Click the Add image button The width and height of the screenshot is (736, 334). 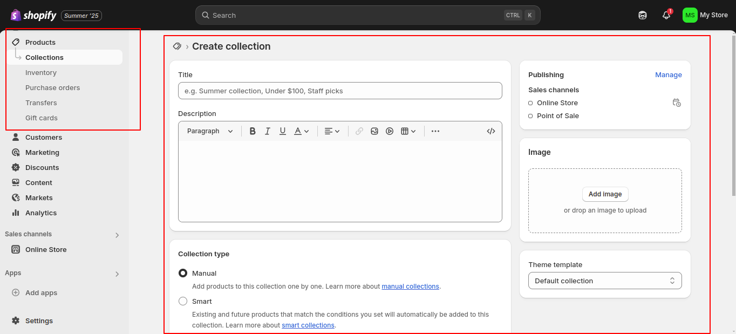tap(605, 194)
